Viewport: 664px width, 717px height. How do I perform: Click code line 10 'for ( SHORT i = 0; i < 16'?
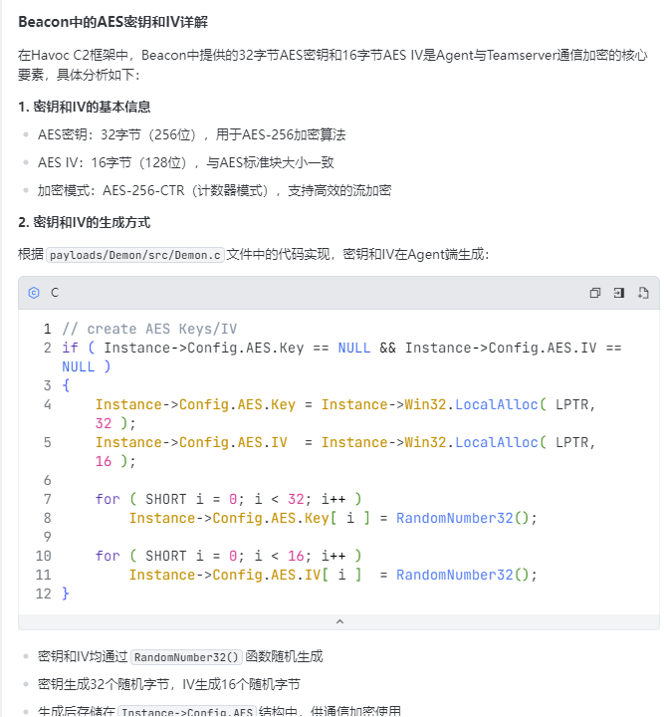coord(229,556)
